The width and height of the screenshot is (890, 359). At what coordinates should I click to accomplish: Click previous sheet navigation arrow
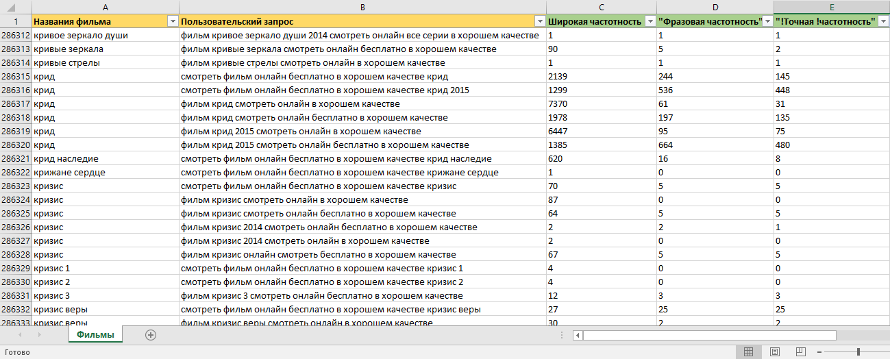point(19,335)
